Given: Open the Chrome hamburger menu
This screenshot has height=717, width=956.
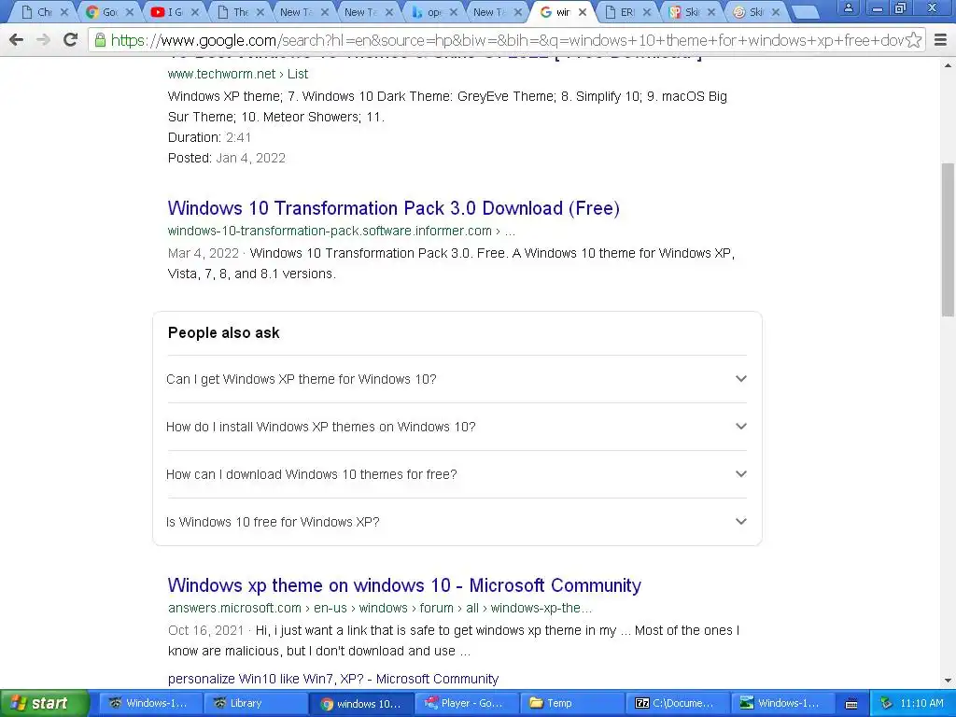Looking at the screenshot, I should (941, 40).
